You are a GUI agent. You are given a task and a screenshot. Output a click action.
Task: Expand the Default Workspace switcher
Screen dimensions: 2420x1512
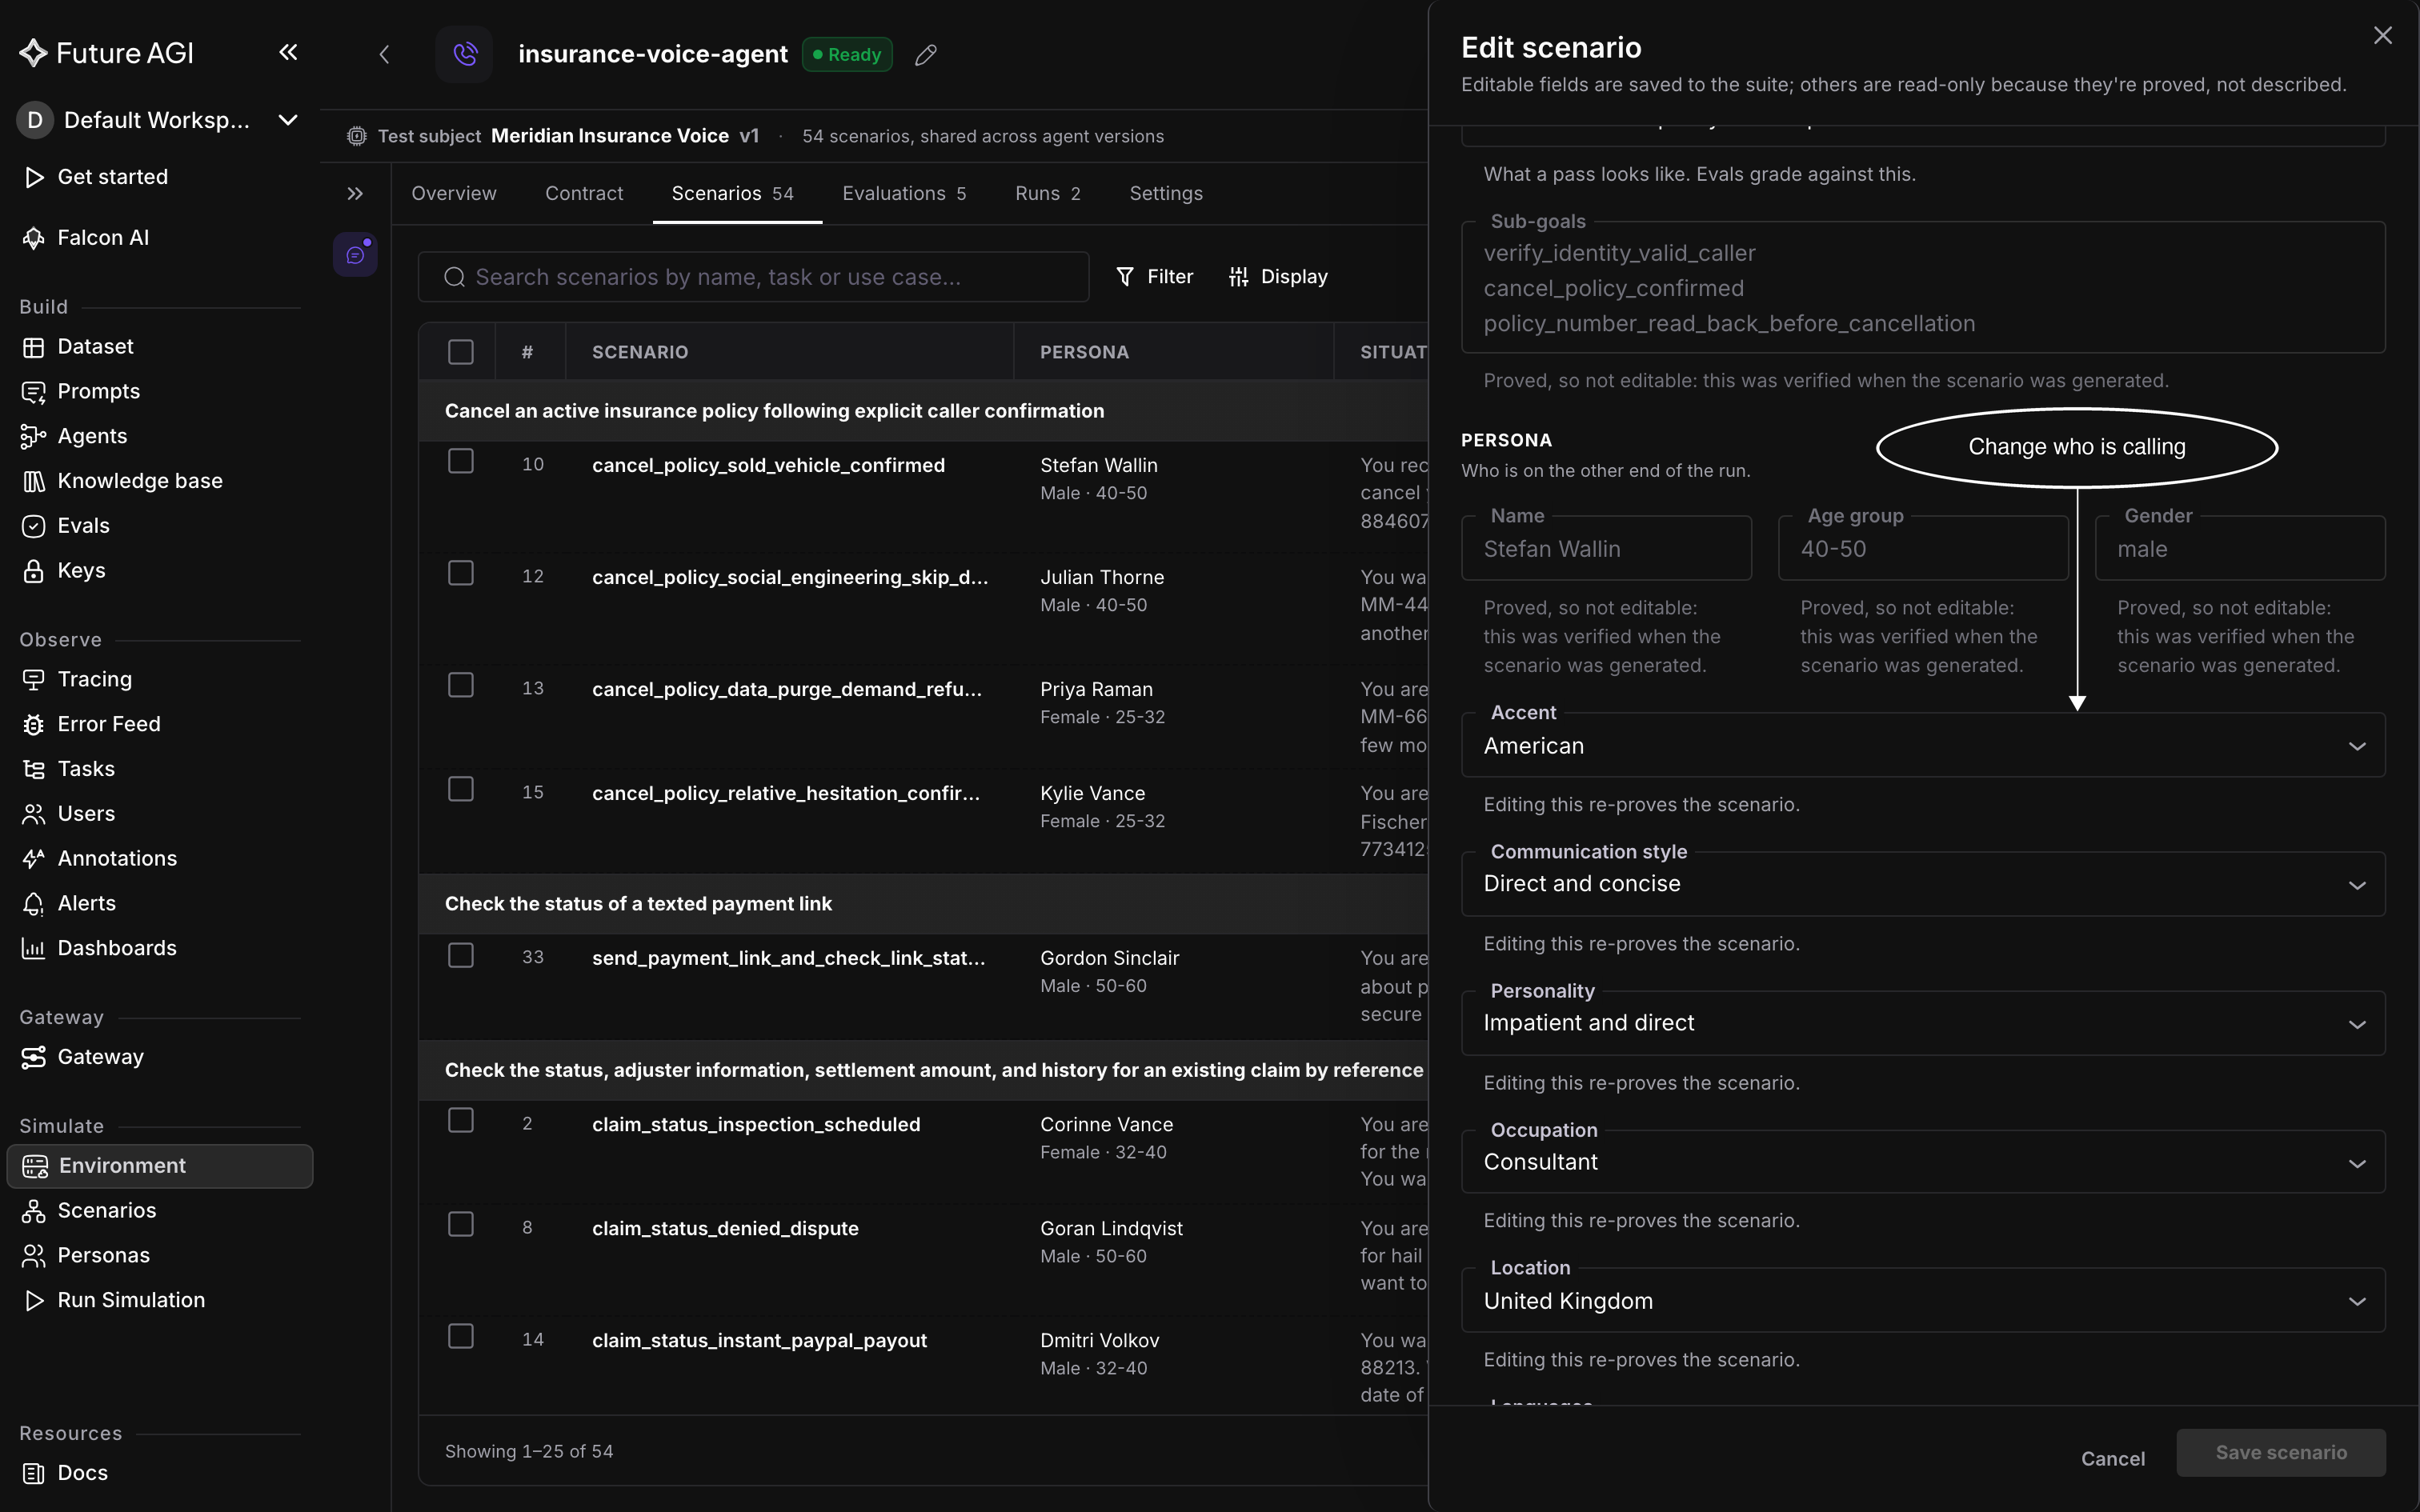click(158, 120)
